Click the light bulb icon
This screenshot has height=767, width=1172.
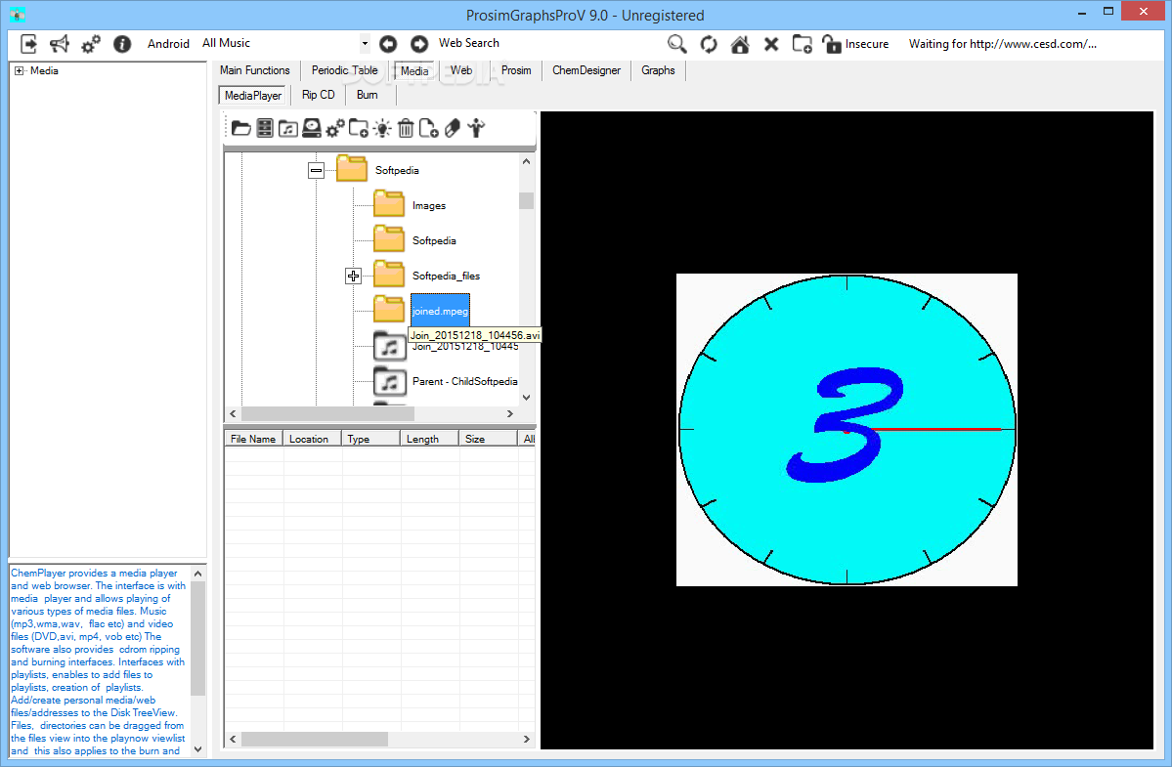point(382,128)
